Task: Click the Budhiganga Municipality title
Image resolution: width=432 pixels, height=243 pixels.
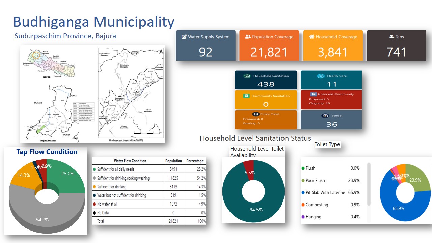Action: click(x=93, y=22)
